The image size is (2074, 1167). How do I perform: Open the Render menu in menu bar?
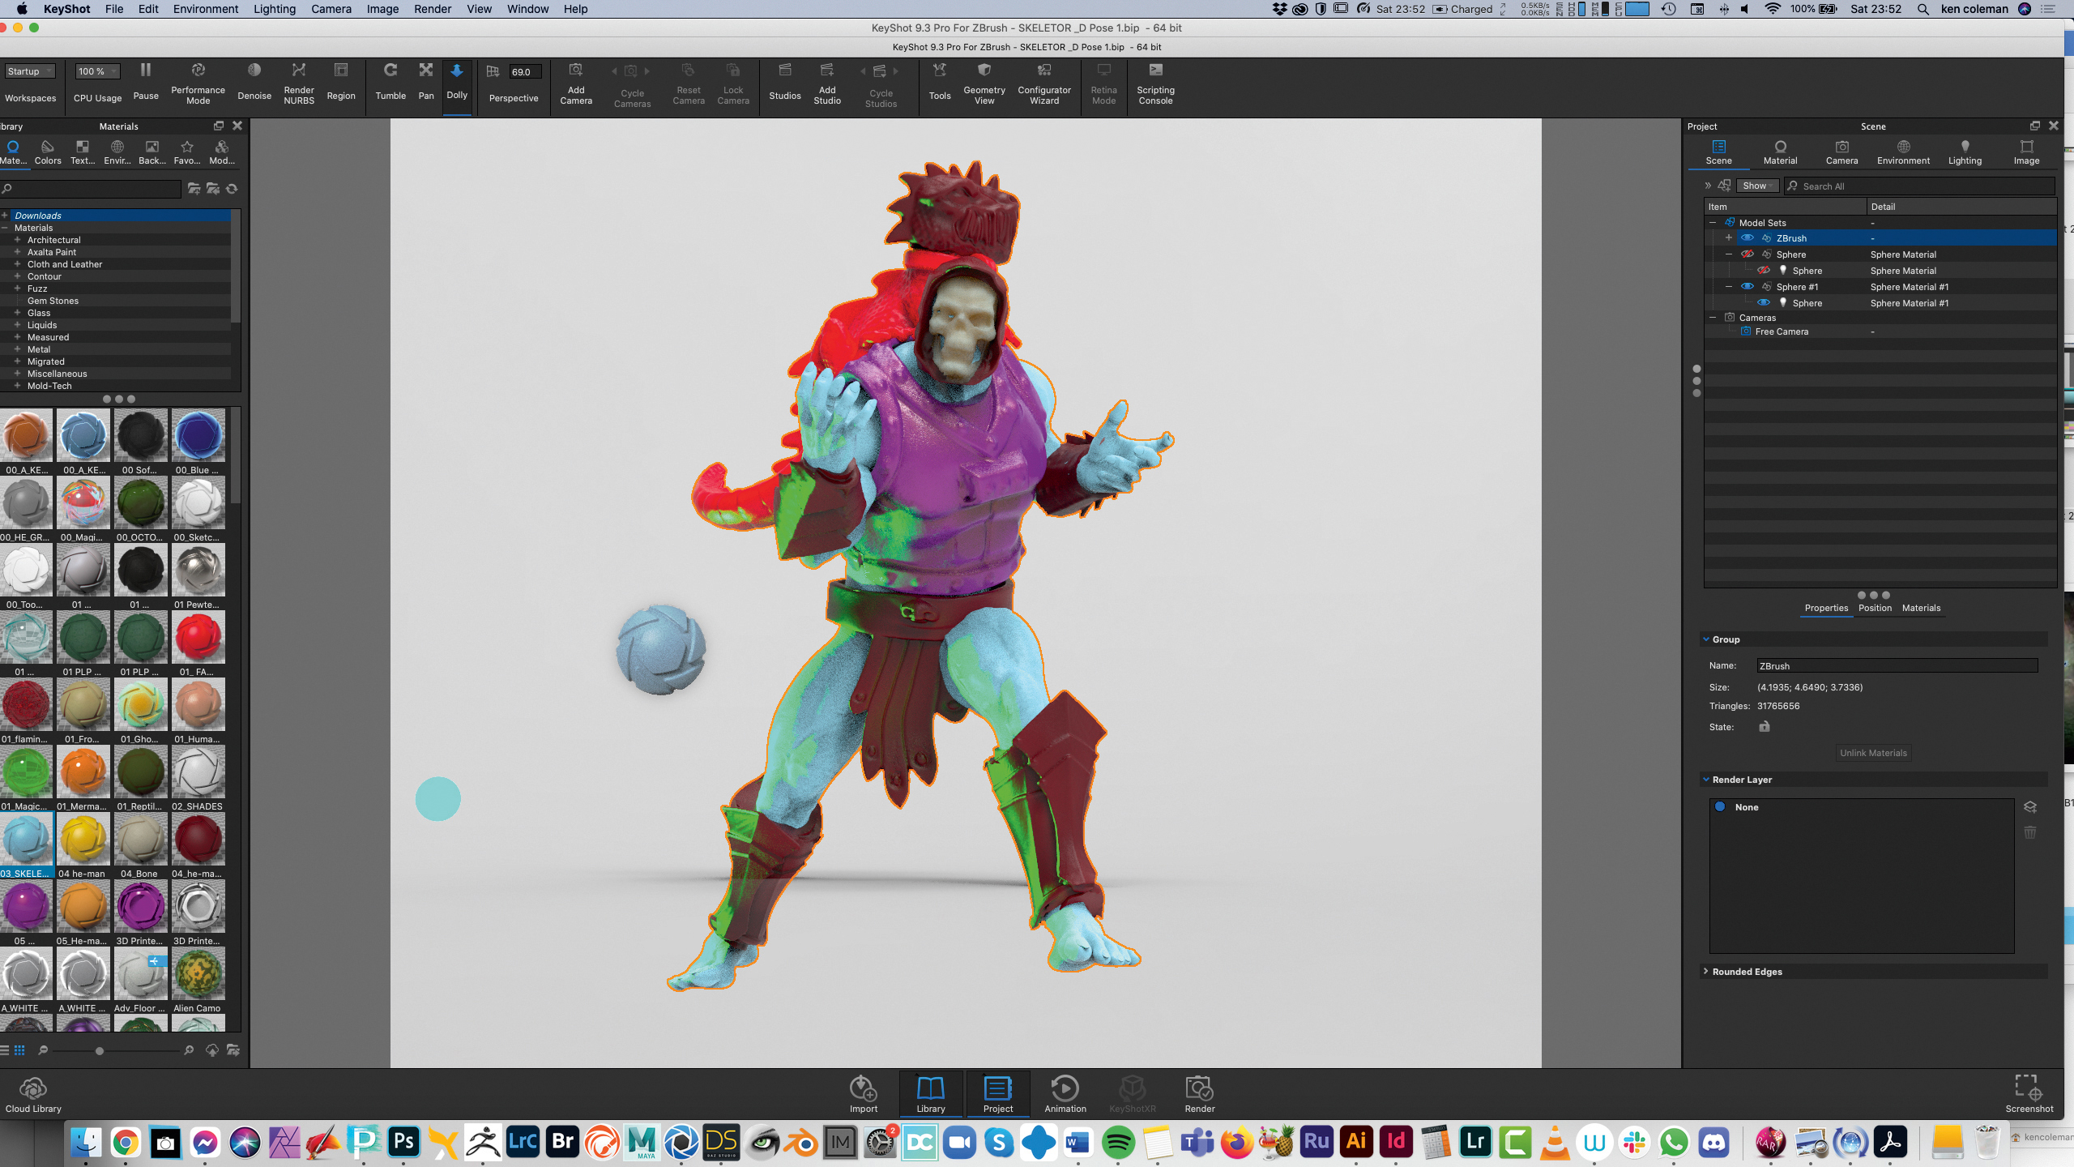point(433,9)
